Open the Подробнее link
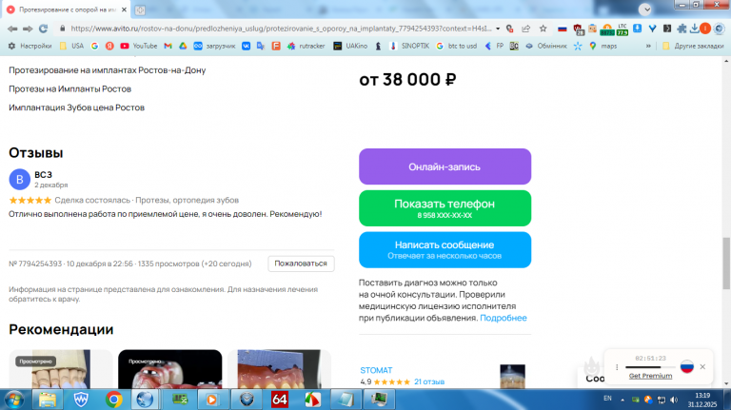The width and height of the screenshot is (731, 410). (x=503, y=318)
